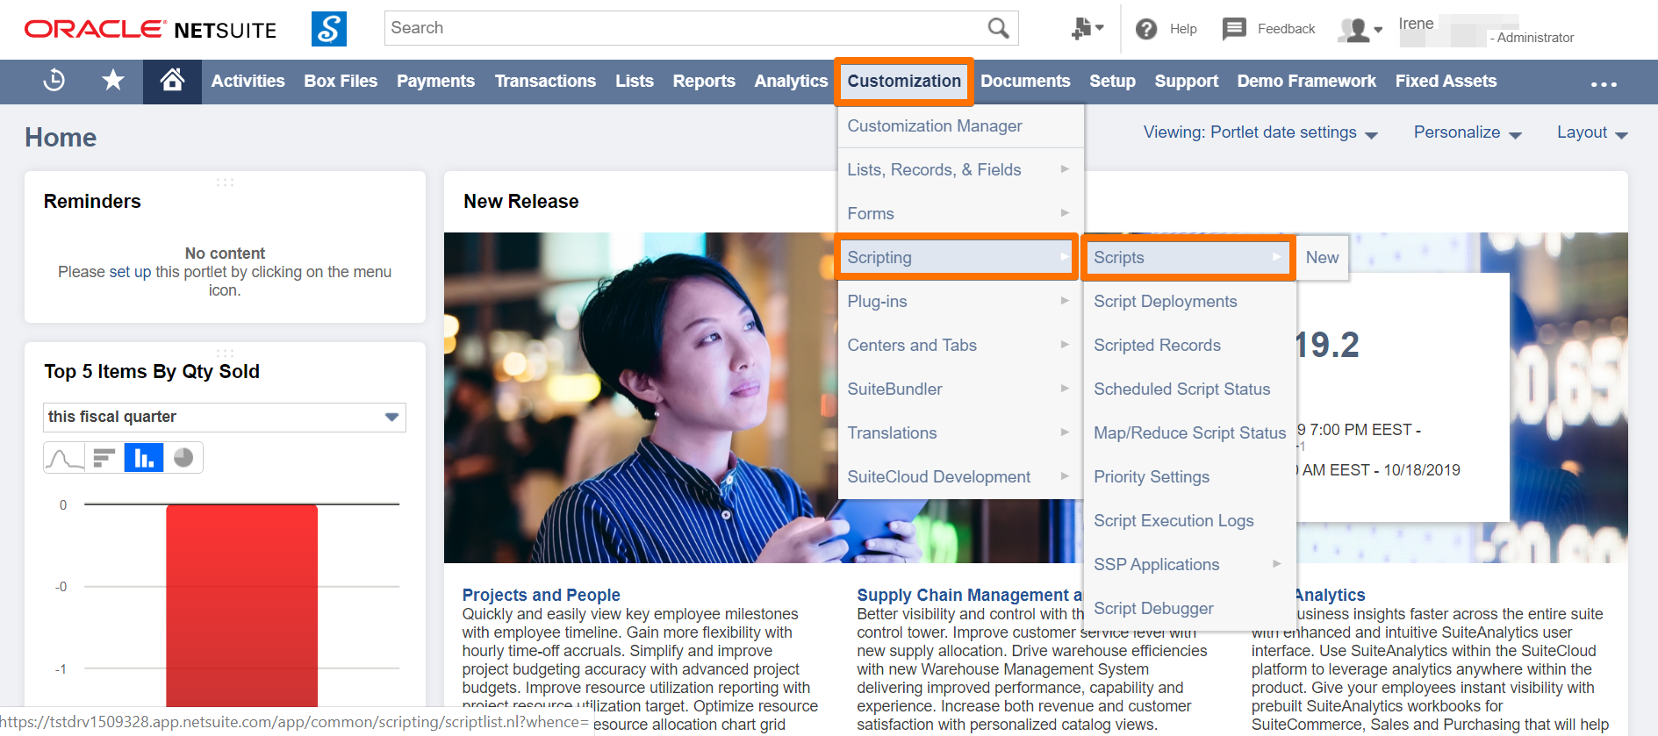Open Map/Reduce Script Status
The width and height of the screenshot is (1658, 736).
coord(1189,433)
